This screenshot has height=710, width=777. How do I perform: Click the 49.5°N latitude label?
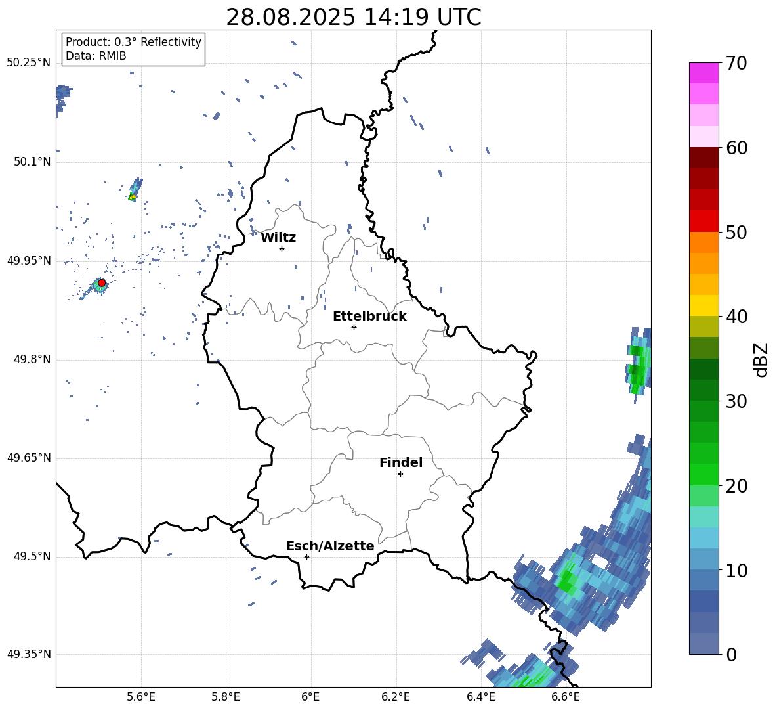pos(32,556)
